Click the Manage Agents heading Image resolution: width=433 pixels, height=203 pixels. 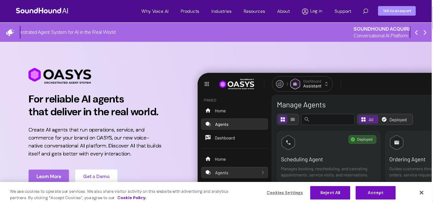tap(301, 105)
